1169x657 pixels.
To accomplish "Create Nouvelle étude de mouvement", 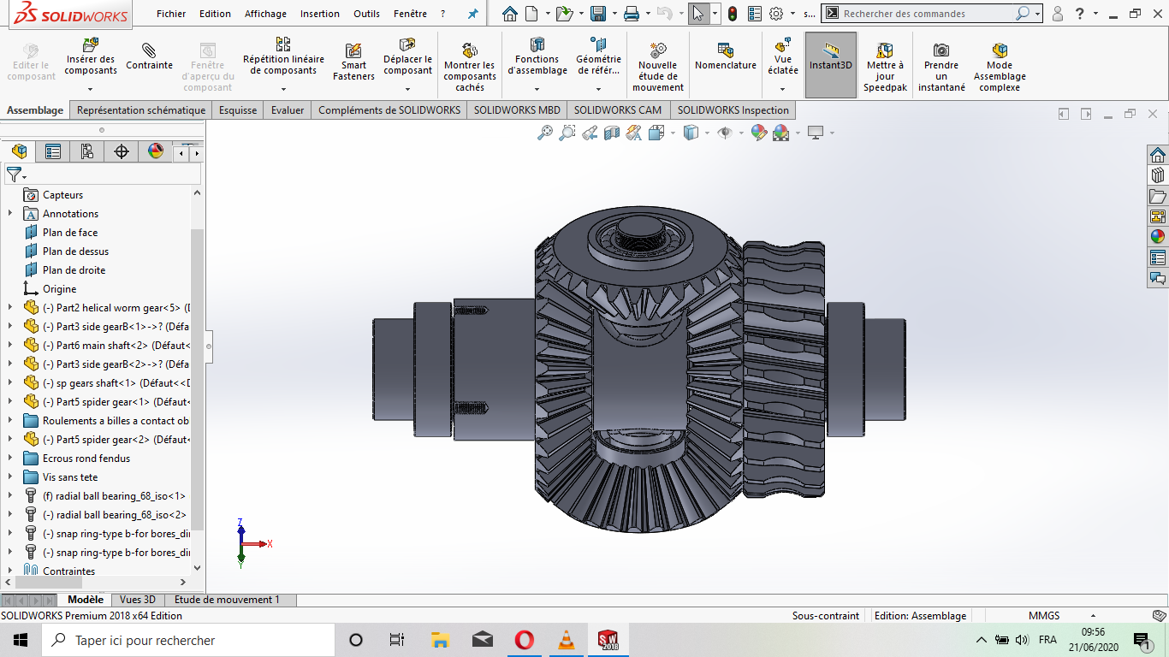I will click(x=658, y=67).
